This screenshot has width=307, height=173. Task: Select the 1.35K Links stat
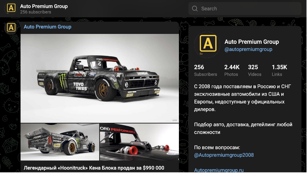pos(280,71)
